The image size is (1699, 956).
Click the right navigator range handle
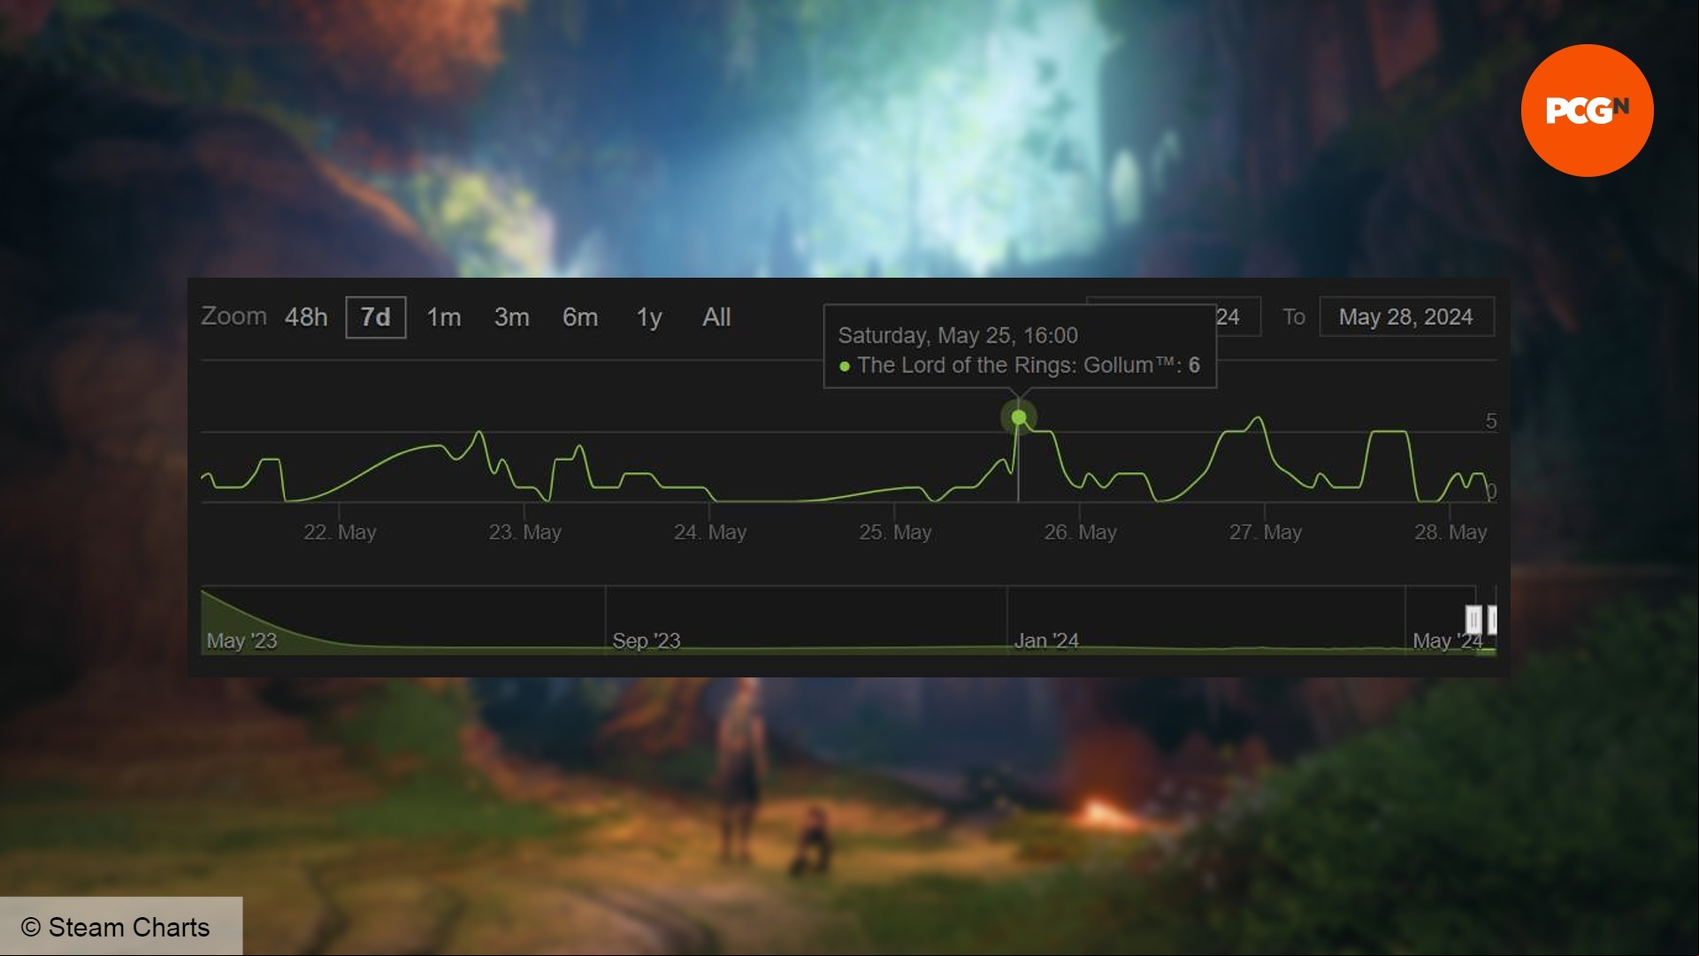pyautogui.click(x=1492, y=619)
